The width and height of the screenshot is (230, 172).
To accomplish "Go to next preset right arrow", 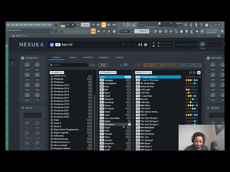I will [x=142, y=44].
